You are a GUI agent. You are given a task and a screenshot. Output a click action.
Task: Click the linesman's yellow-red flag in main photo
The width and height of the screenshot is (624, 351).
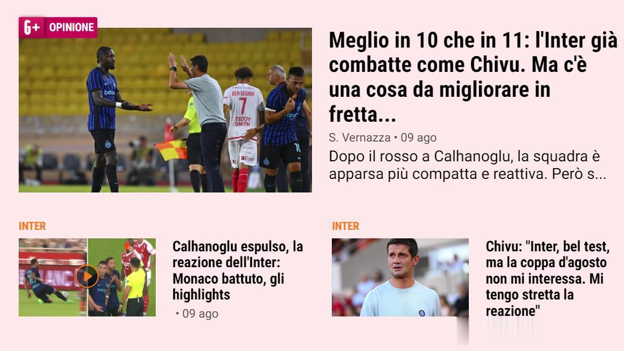coord(172,150)
